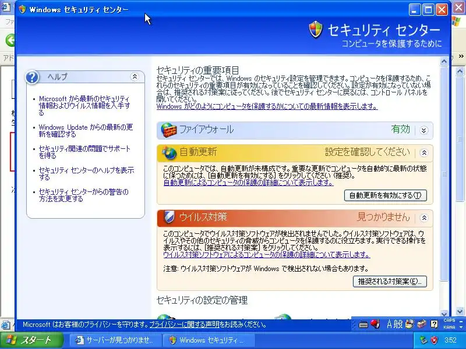Click the IME input mode 'A' indicator
This screenshot has width=466, height=349.
tap(390, 324)
